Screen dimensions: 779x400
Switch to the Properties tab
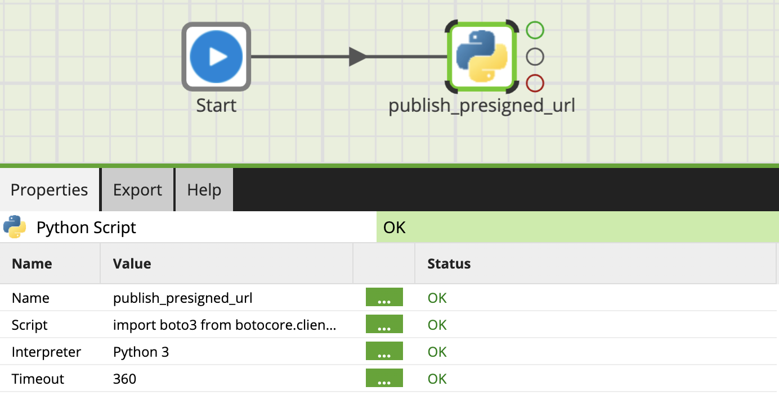coord(50,190)
